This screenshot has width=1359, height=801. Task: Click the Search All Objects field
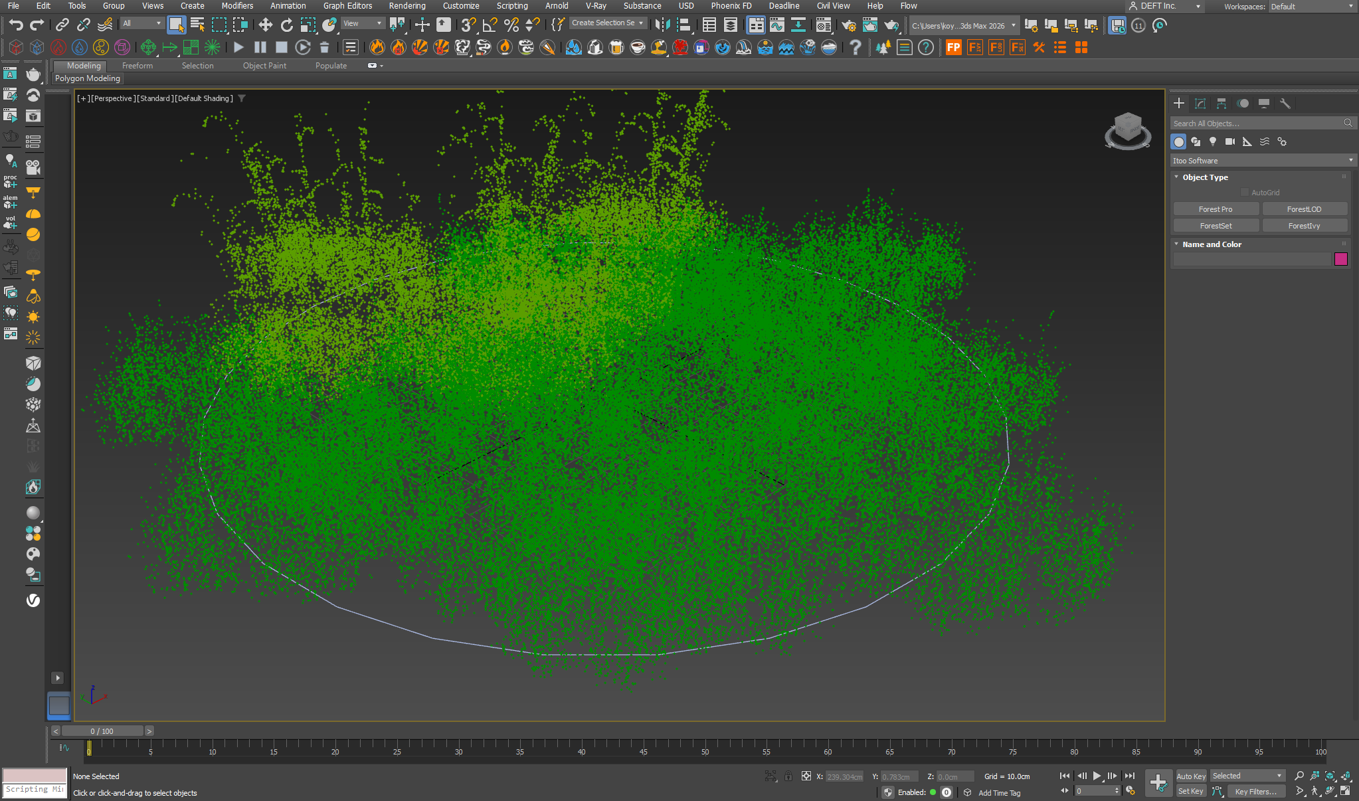(1255, 124)
